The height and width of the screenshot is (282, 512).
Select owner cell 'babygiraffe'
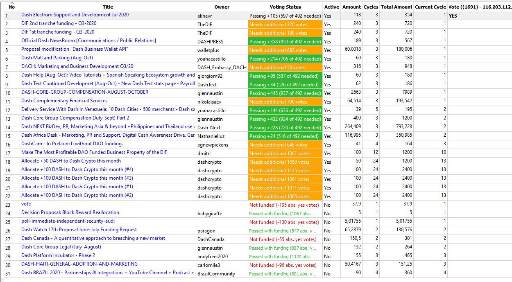pos(222,213)
